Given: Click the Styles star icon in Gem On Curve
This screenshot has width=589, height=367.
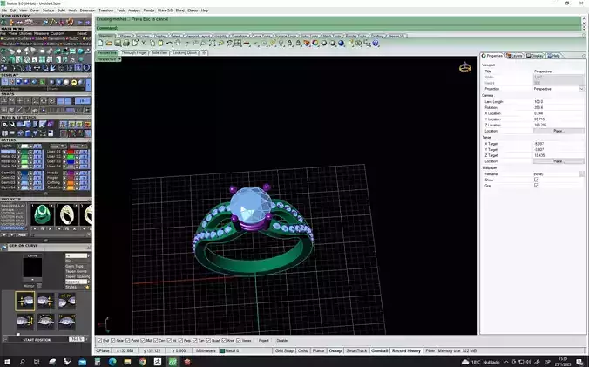Looking at the screenshot, I should (x=87, y=287).
